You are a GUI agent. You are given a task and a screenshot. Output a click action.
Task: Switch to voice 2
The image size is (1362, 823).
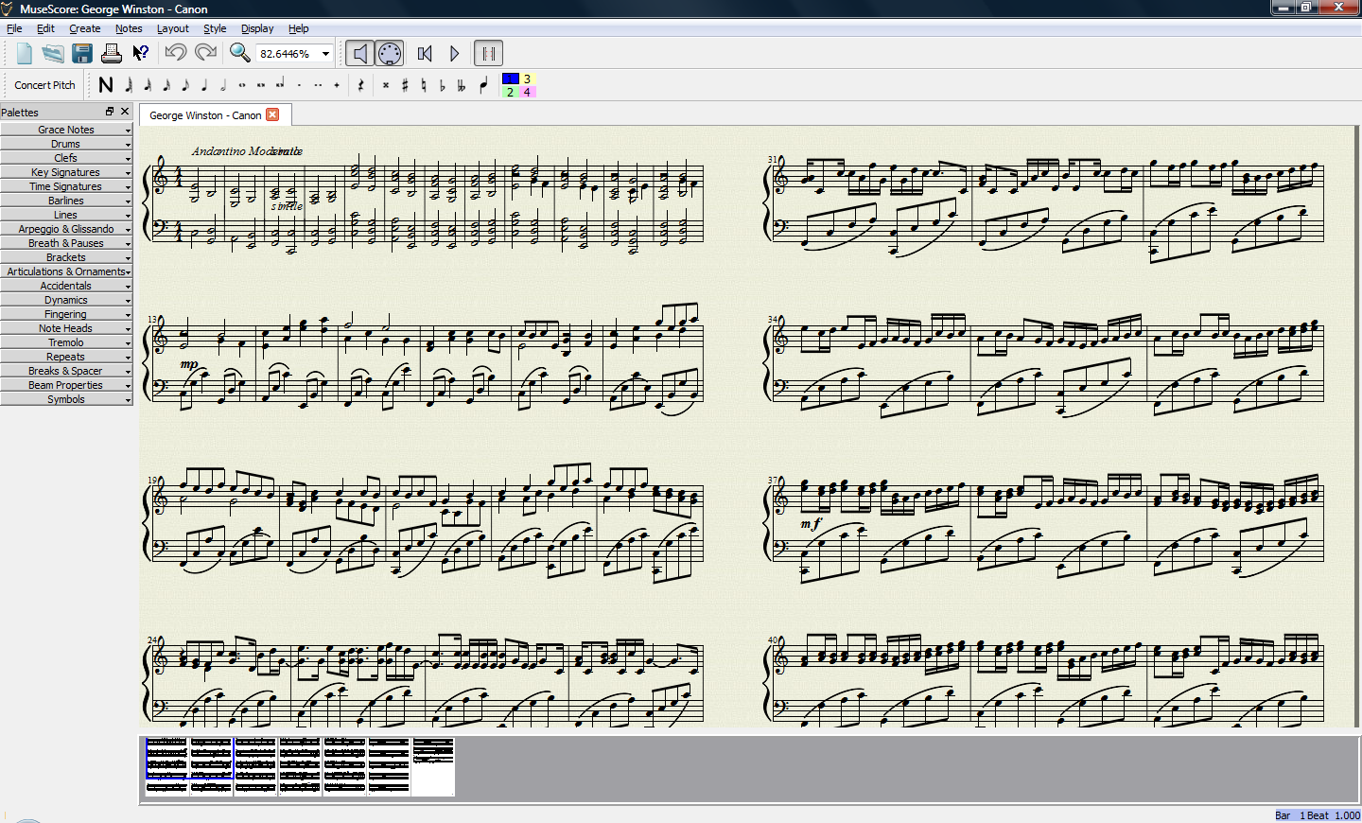click(510, 92)
